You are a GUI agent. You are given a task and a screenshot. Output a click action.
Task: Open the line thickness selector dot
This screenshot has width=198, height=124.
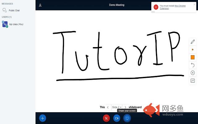pyautogui.click(x=192, y=50)
